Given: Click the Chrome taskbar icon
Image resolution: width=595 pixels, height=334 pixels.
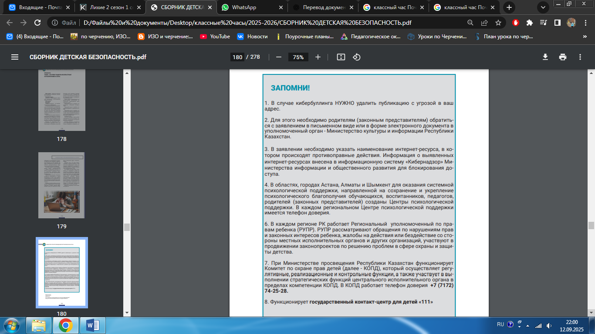Looking at the screenshot, I should (66, 325).
